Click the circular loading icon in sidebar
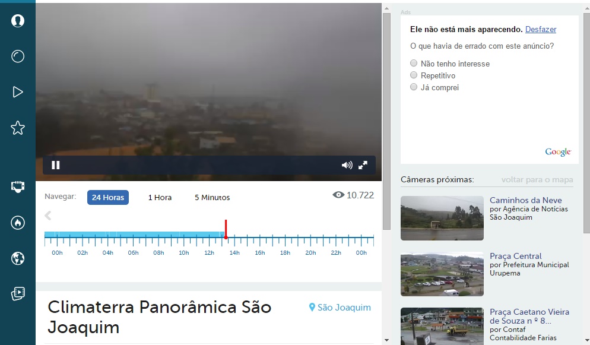Screen dimensions: 590x345 [18, 56]
